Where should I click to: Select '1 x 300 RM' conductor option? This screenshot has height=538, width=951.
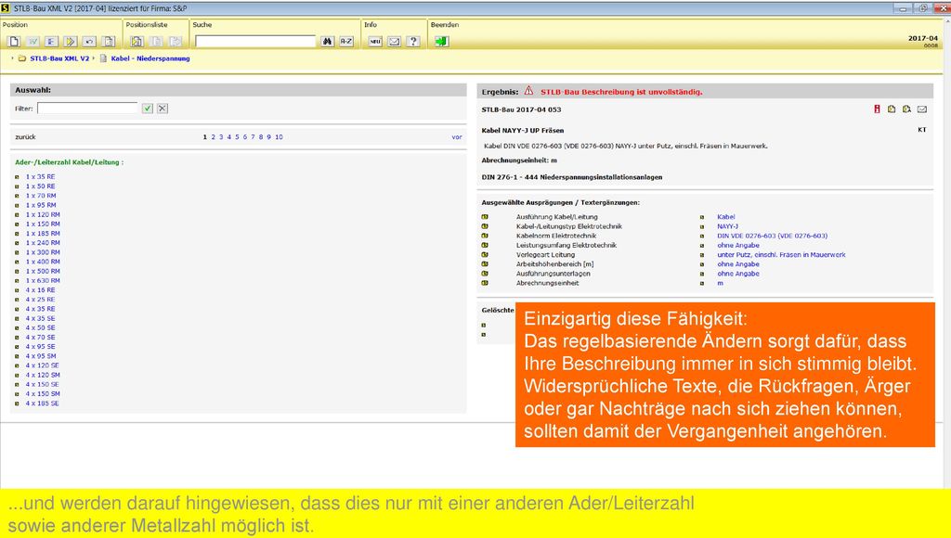coord(43,252)
